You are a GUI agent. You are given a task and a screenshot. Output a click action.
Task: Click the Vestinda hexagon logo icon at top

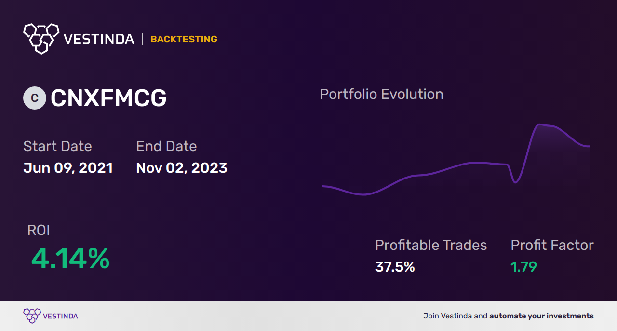point(41,38)
